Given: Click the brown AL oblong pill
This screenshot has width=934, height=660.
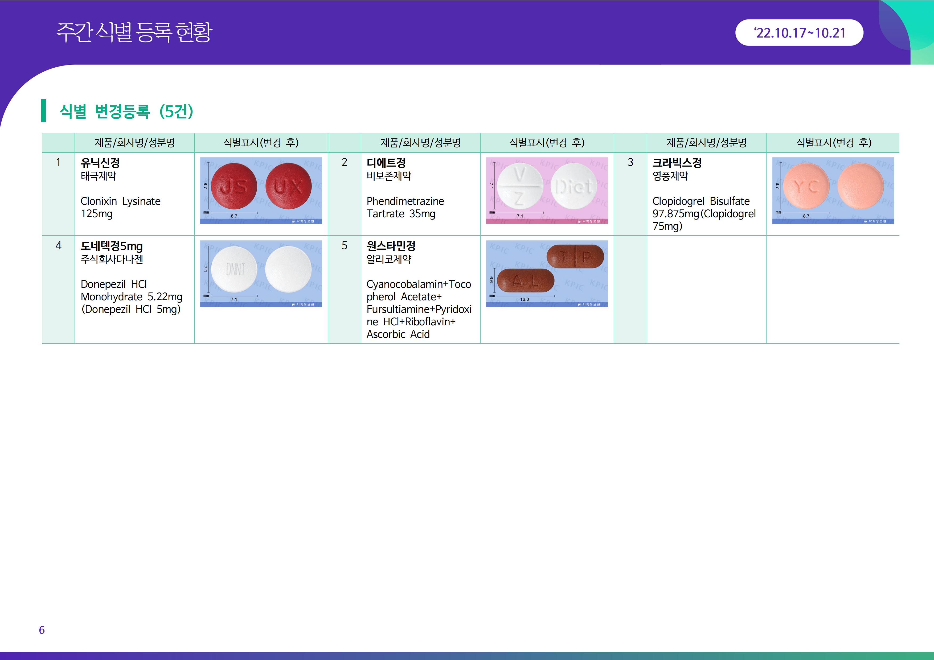Looking at the screenshot, I should click(526, 280).
